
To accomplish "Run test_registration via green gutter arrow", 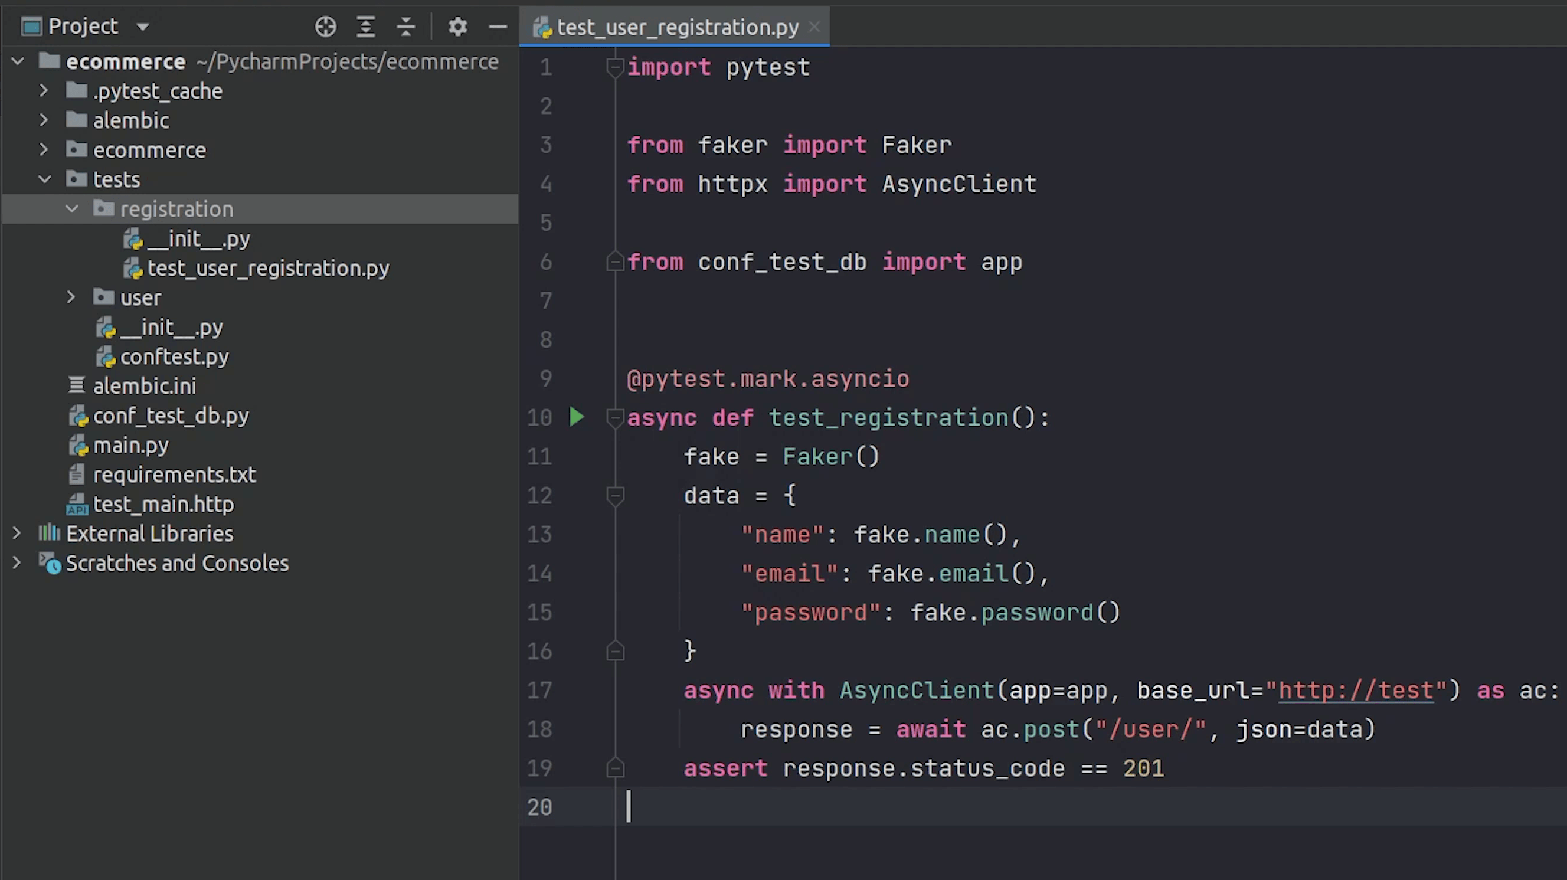I will pyautogui.click(x=577, y=417).
